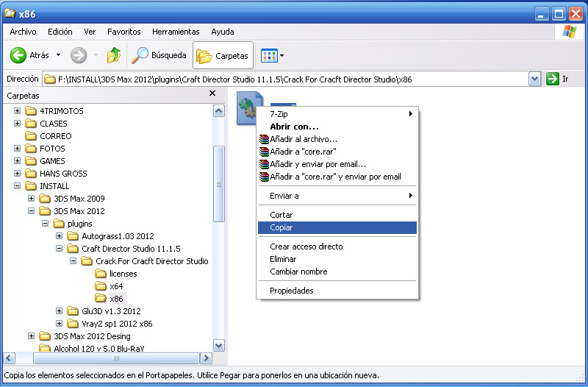588x387 pixels.
Task: Choose Copiar from context menu
Action: click(x=337, y=227)
